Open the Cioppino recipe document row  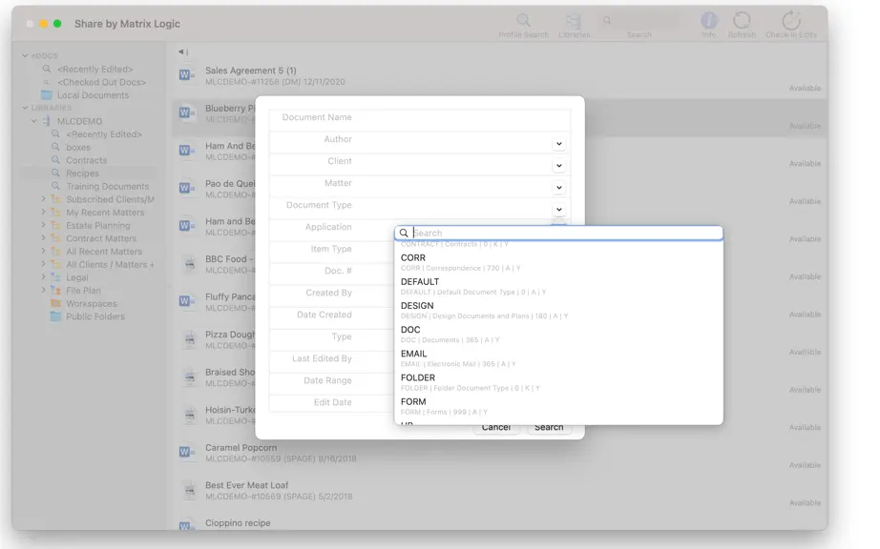(x=499, y=524)
